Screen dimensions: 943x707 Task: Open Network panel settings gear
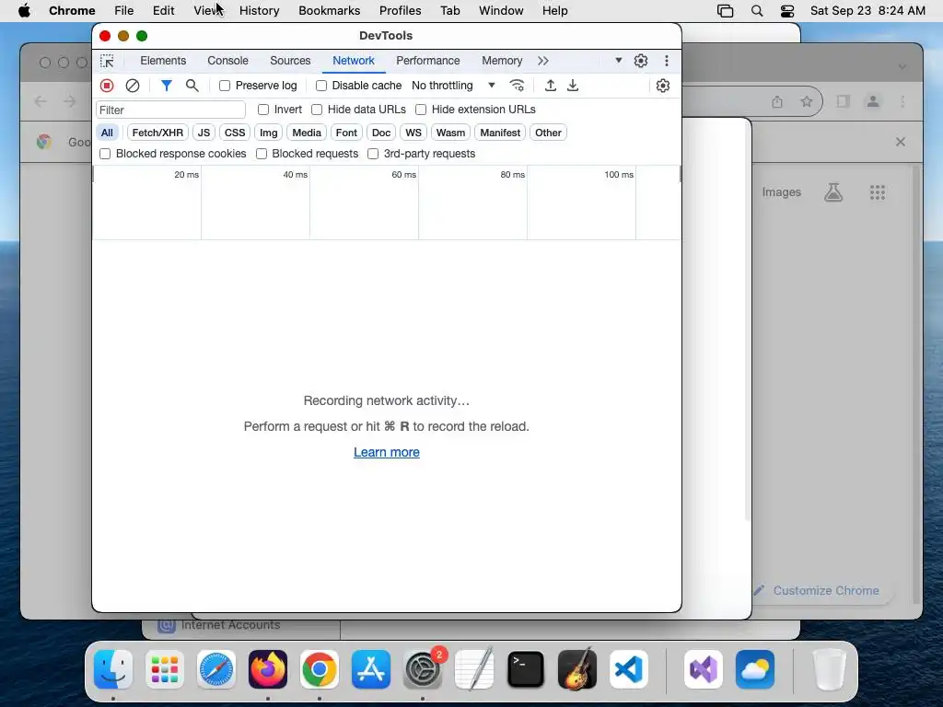(663, 86)
